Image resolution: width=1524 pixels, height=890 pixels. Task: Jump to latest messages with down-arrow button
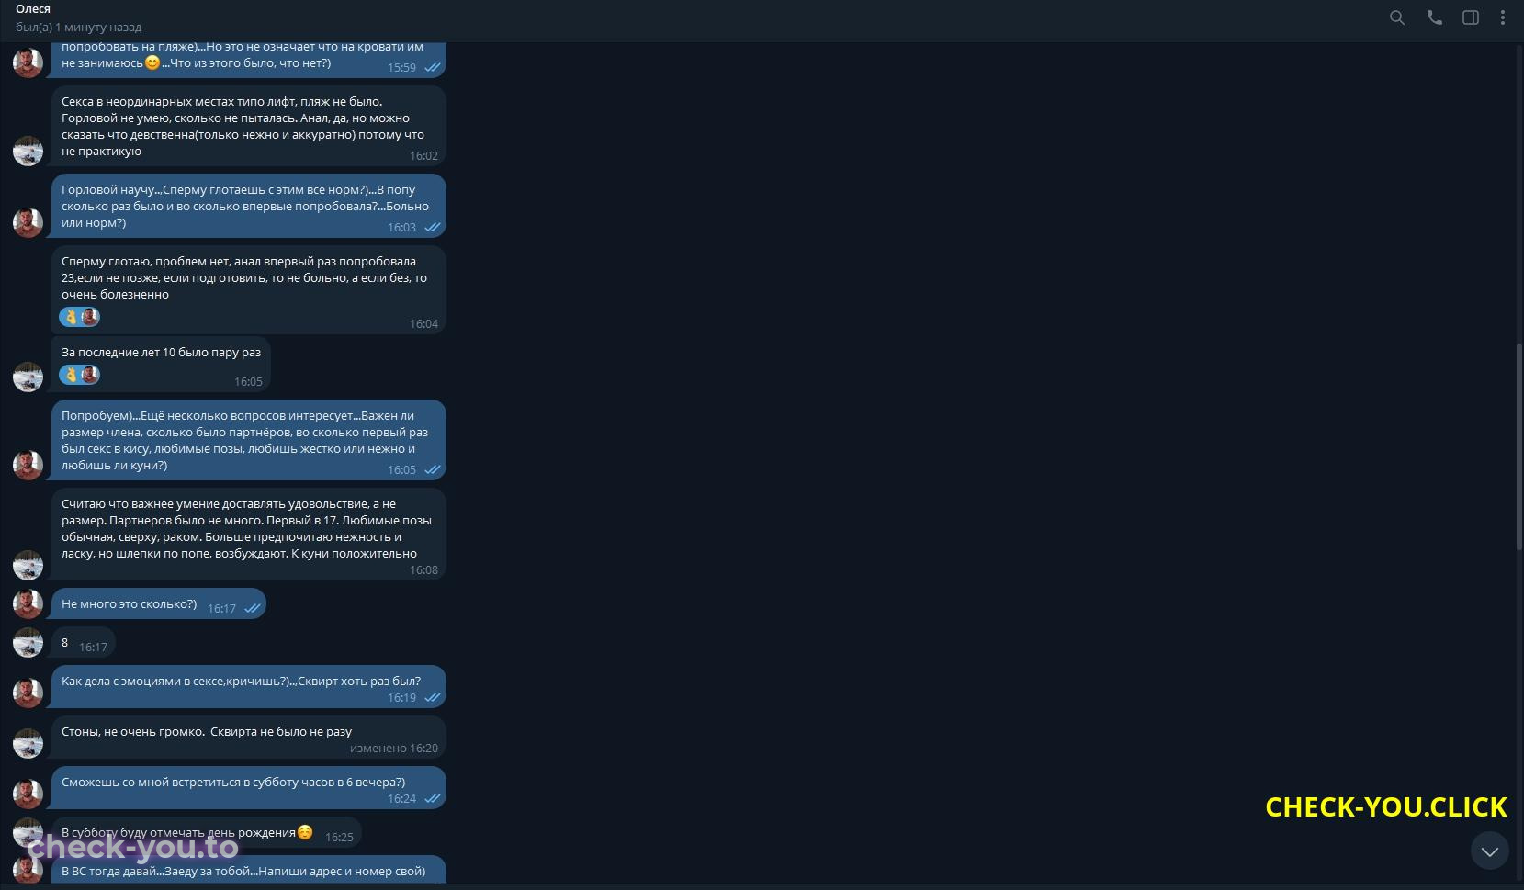click(1490, 851)
